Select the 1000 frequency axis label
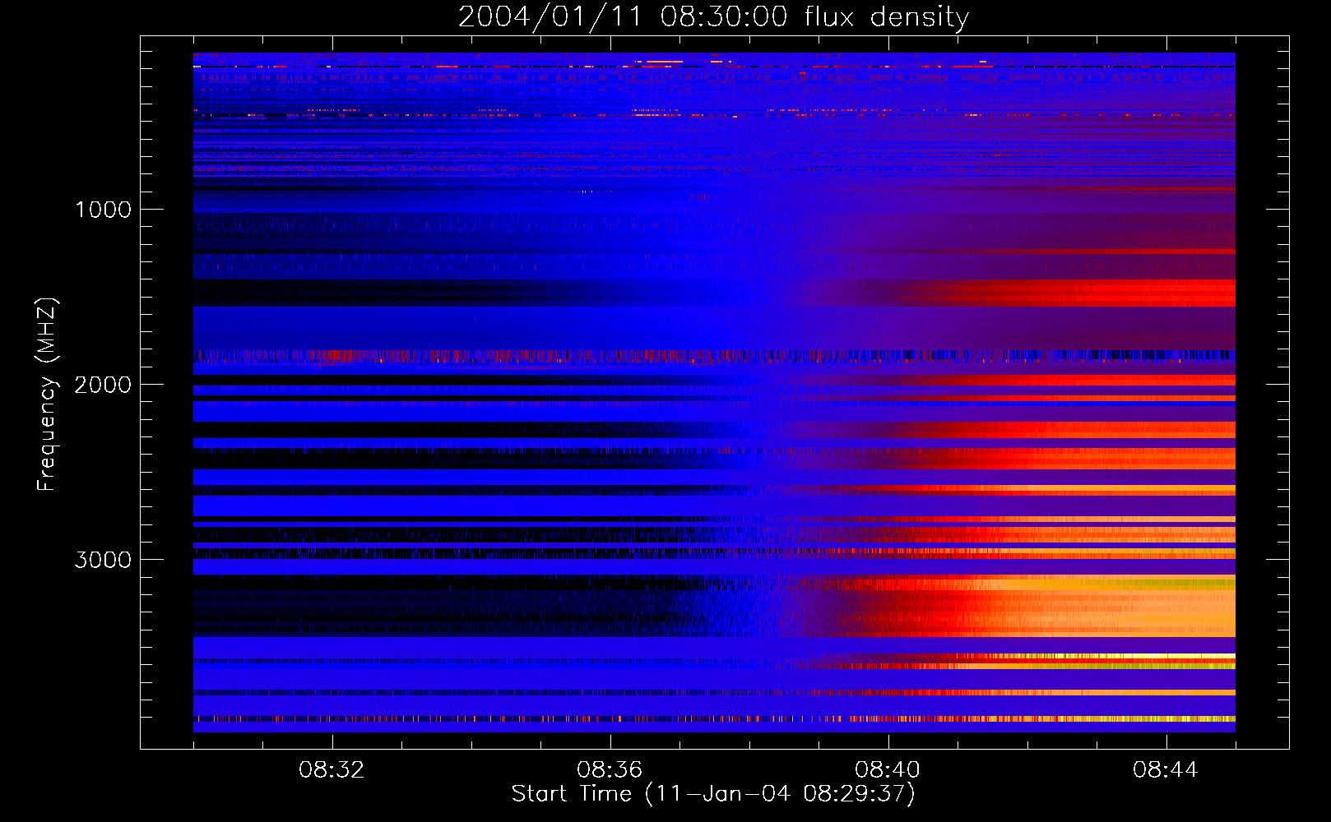The width and height of the screenshot is (1331, 822). click(x=103, y=210)
